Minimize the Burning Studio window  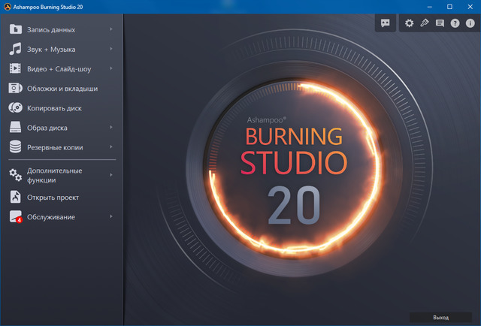(428, 6)
